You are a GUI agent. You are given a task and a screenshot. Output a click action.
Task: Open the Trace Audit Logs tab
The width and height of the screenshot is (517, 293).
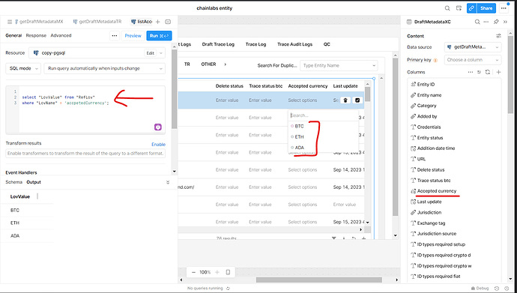click(294, 44)
